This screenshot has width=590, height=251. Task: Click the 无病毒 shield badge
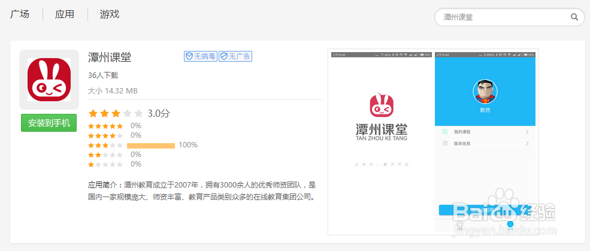(201, 56)
